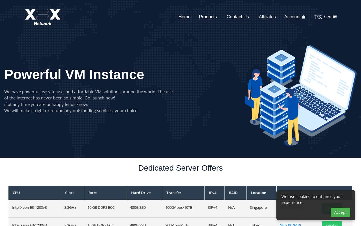
Task: Select the 1000Mbps/10TB transfer cell
Action: click(x=179, y=207)
